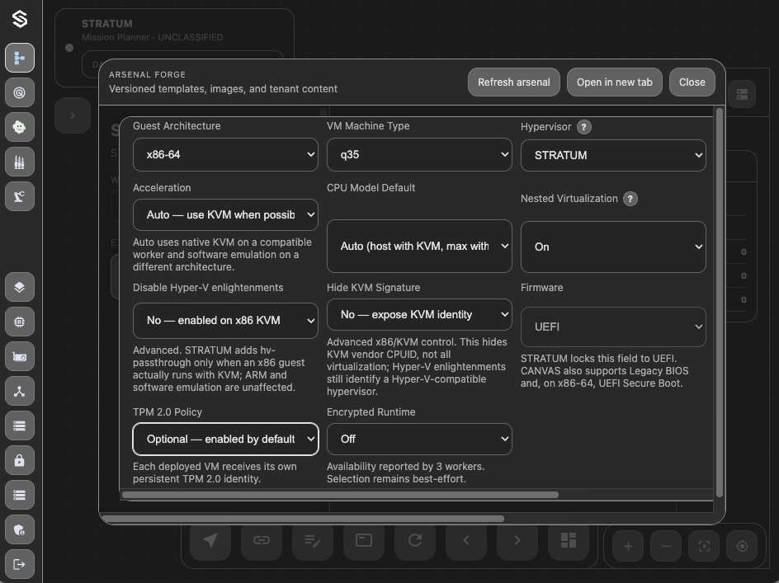Click the Open in new tab button

pos(615,82)
